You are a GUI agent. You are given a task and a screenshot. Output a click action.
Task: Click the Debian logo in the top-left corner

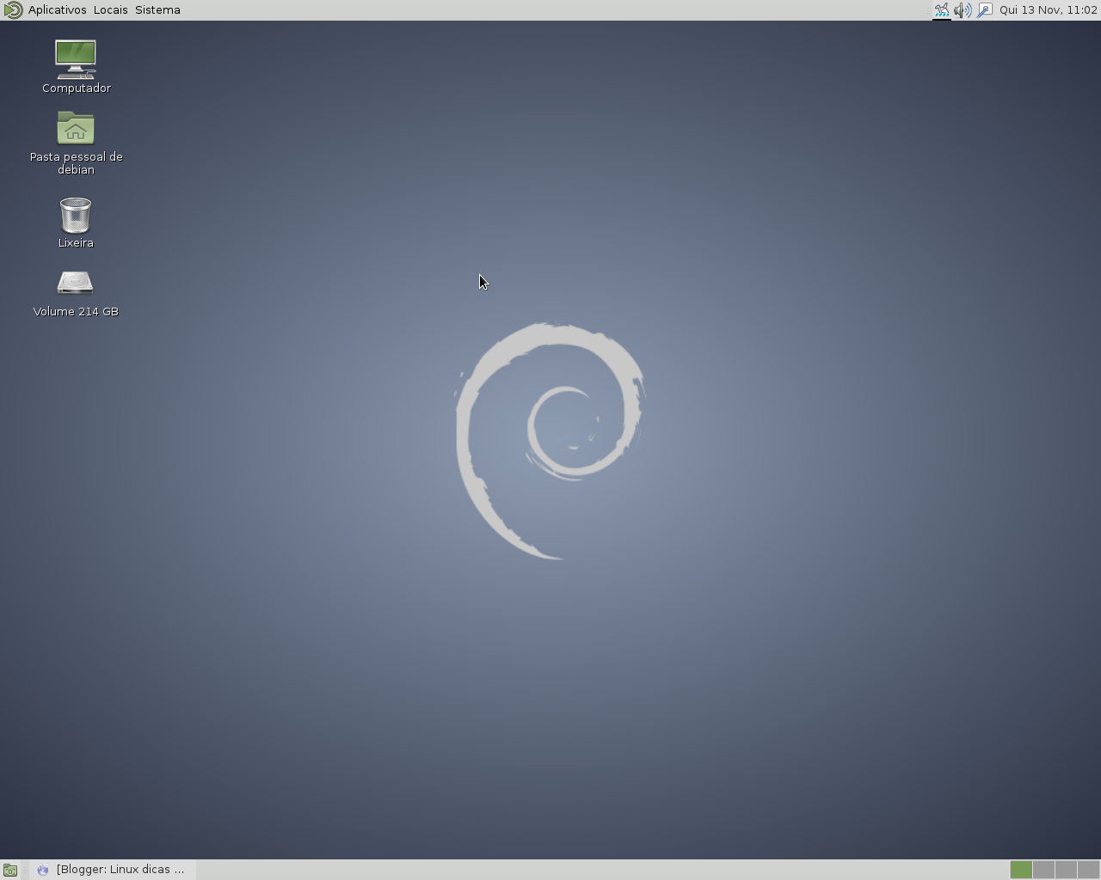[x=11, y=9]
